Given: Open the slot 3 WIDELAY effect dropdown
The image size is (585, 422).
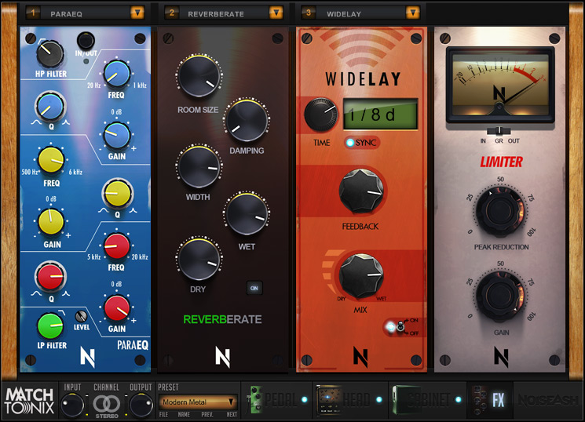Looking at the screenshot, I should pyautogui.click(x=412, y=13).
